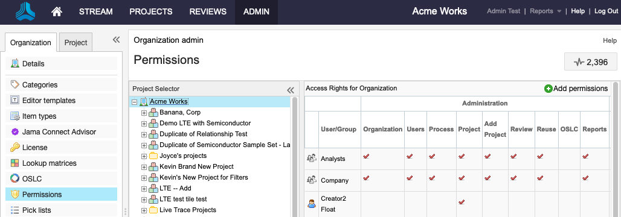Collapse the Project Selector panel
Screen dimensions: 621x217
pos(291,90)
